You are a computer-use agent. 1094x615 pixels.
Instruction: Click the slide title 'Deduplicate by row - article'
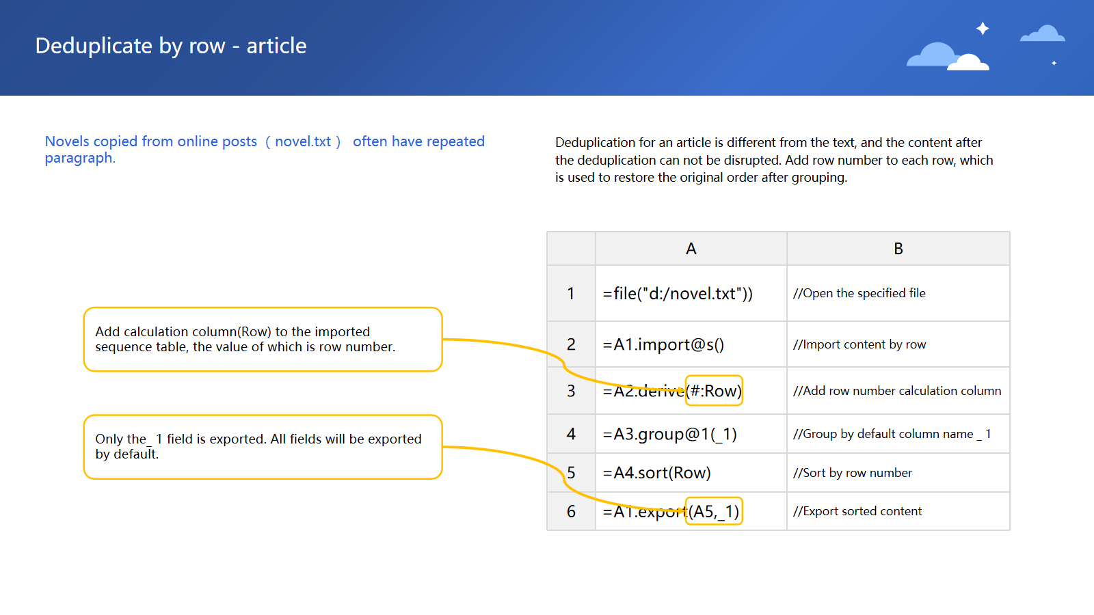(171, 46)
